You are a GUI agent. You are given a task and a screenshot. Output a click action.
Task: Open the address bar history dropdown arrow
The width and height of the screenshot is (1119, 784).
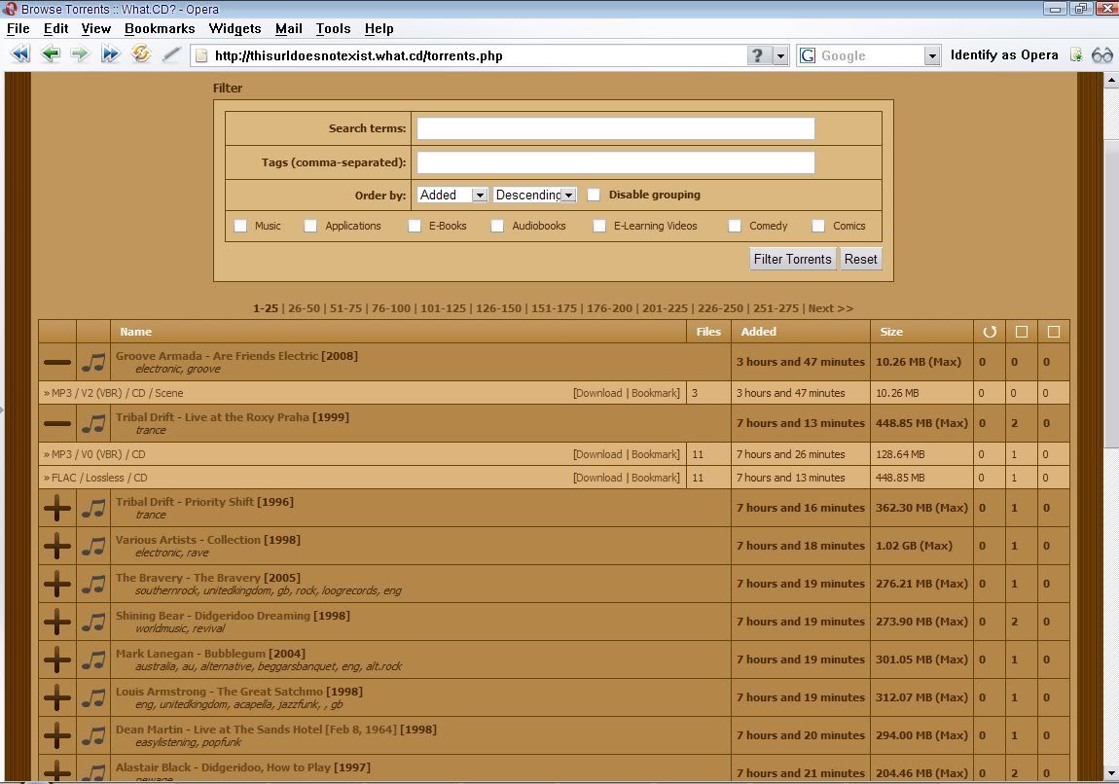780,55
